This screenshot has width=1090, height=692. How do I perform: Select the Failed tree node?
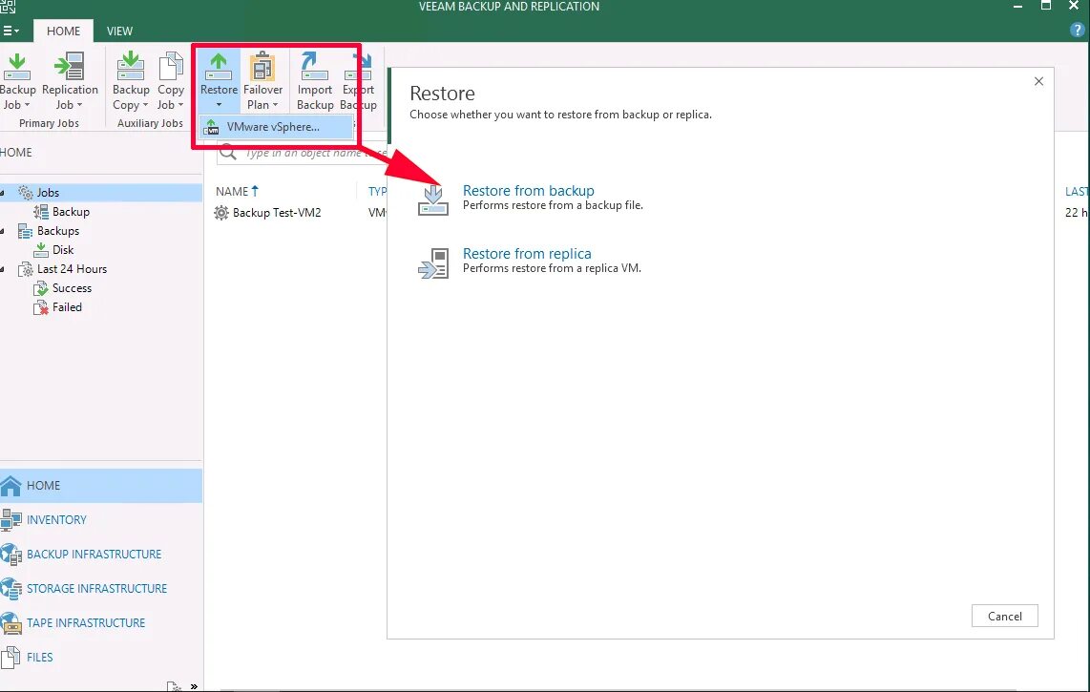pos(67,307)
